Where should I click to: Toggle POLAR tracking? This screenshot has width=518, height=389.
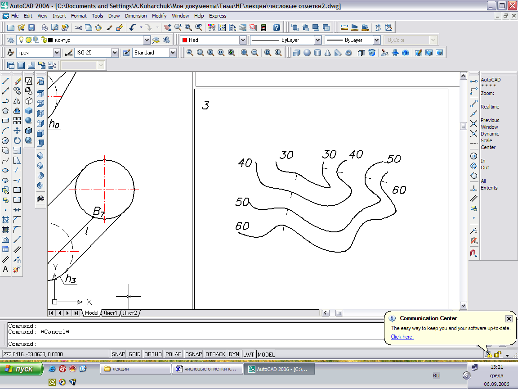pos(174,354)
